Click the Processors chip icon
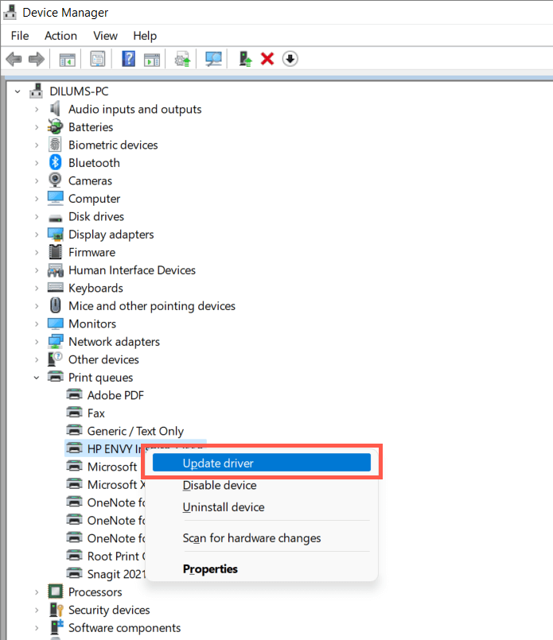The height and width of the screenshot is (640, 553). pos(55,592)
